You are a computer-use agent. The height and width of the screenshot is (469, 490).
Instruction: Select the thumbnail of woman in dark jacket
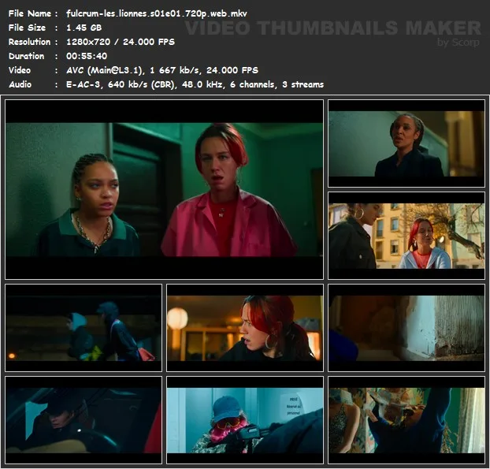point(406,143)
